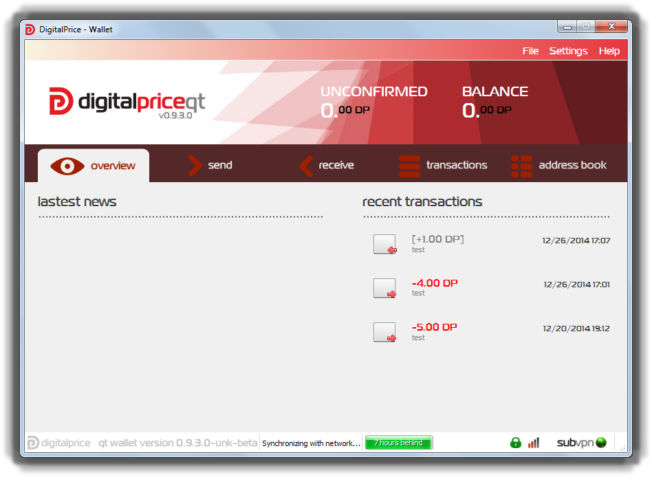
Task: Click the green wallet lock icon
Action: (x=516, y=443)
